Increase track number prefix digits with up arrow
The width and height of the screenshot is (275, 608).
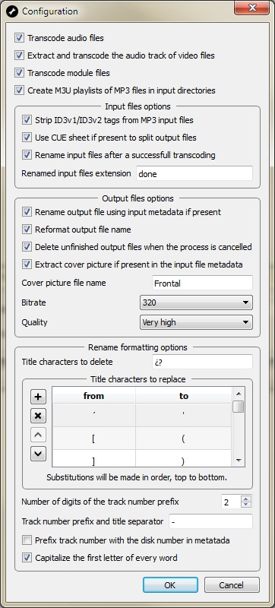pos(246,499)
